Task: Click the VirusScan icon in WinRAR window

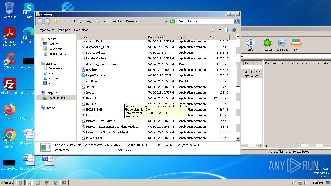Action: (267, 45)
